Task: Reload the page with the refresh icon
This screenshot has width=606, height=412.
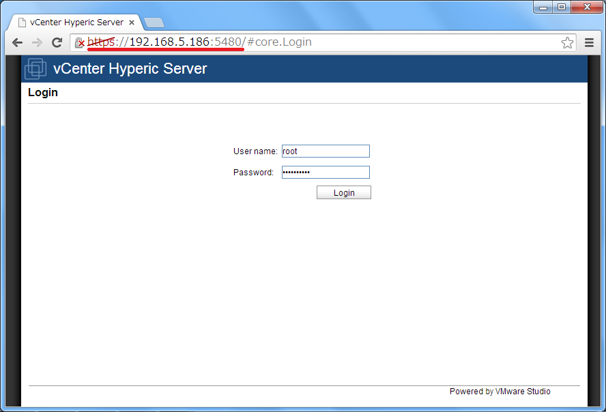Action: point(57,42)
